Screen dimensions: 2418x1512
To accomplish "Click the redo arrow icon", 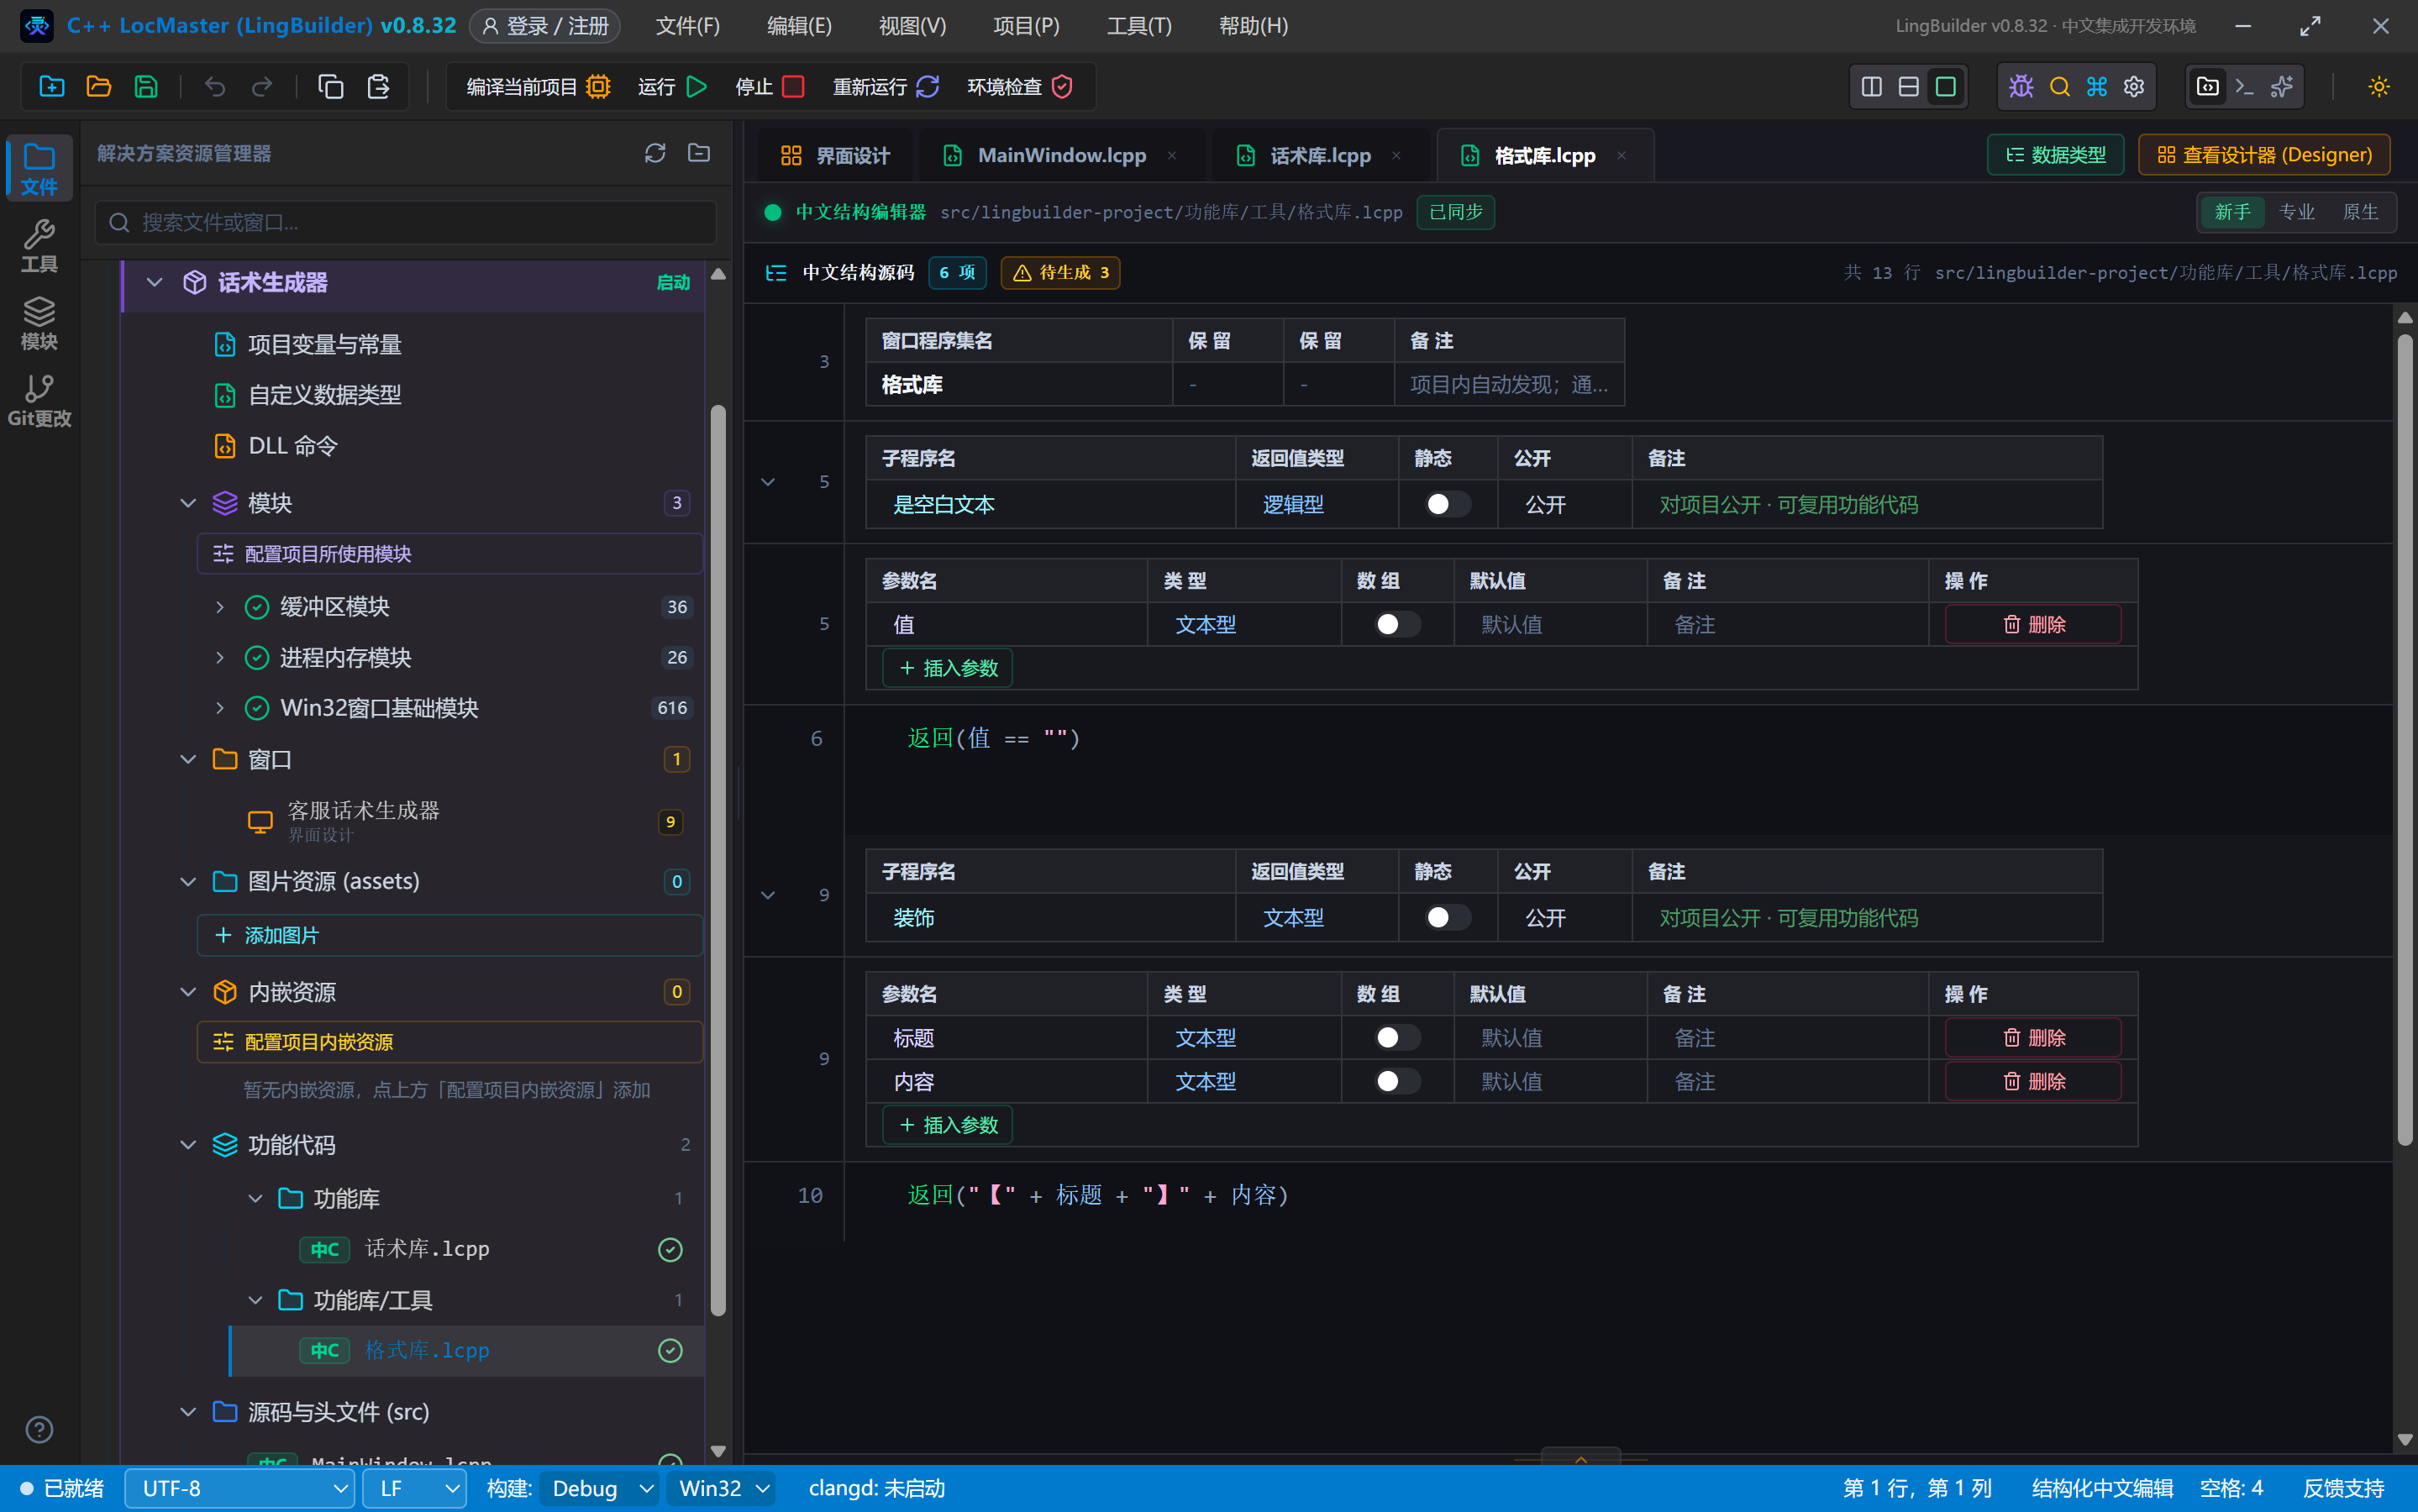I will click(x=262, y=87).
